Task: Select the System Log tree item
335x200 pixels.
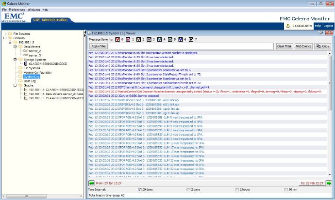Action: tap(32, 77)
